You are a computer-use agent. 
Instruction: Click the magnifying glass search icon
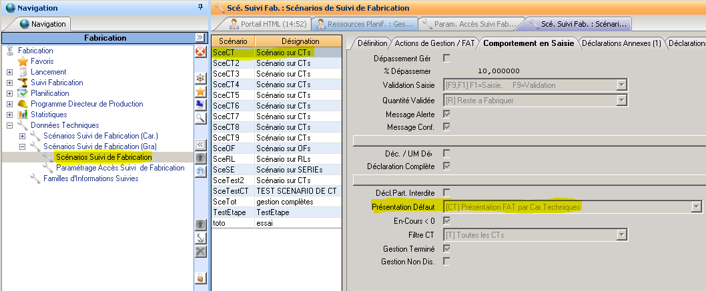pyautogui.click(x=200, y=118)
